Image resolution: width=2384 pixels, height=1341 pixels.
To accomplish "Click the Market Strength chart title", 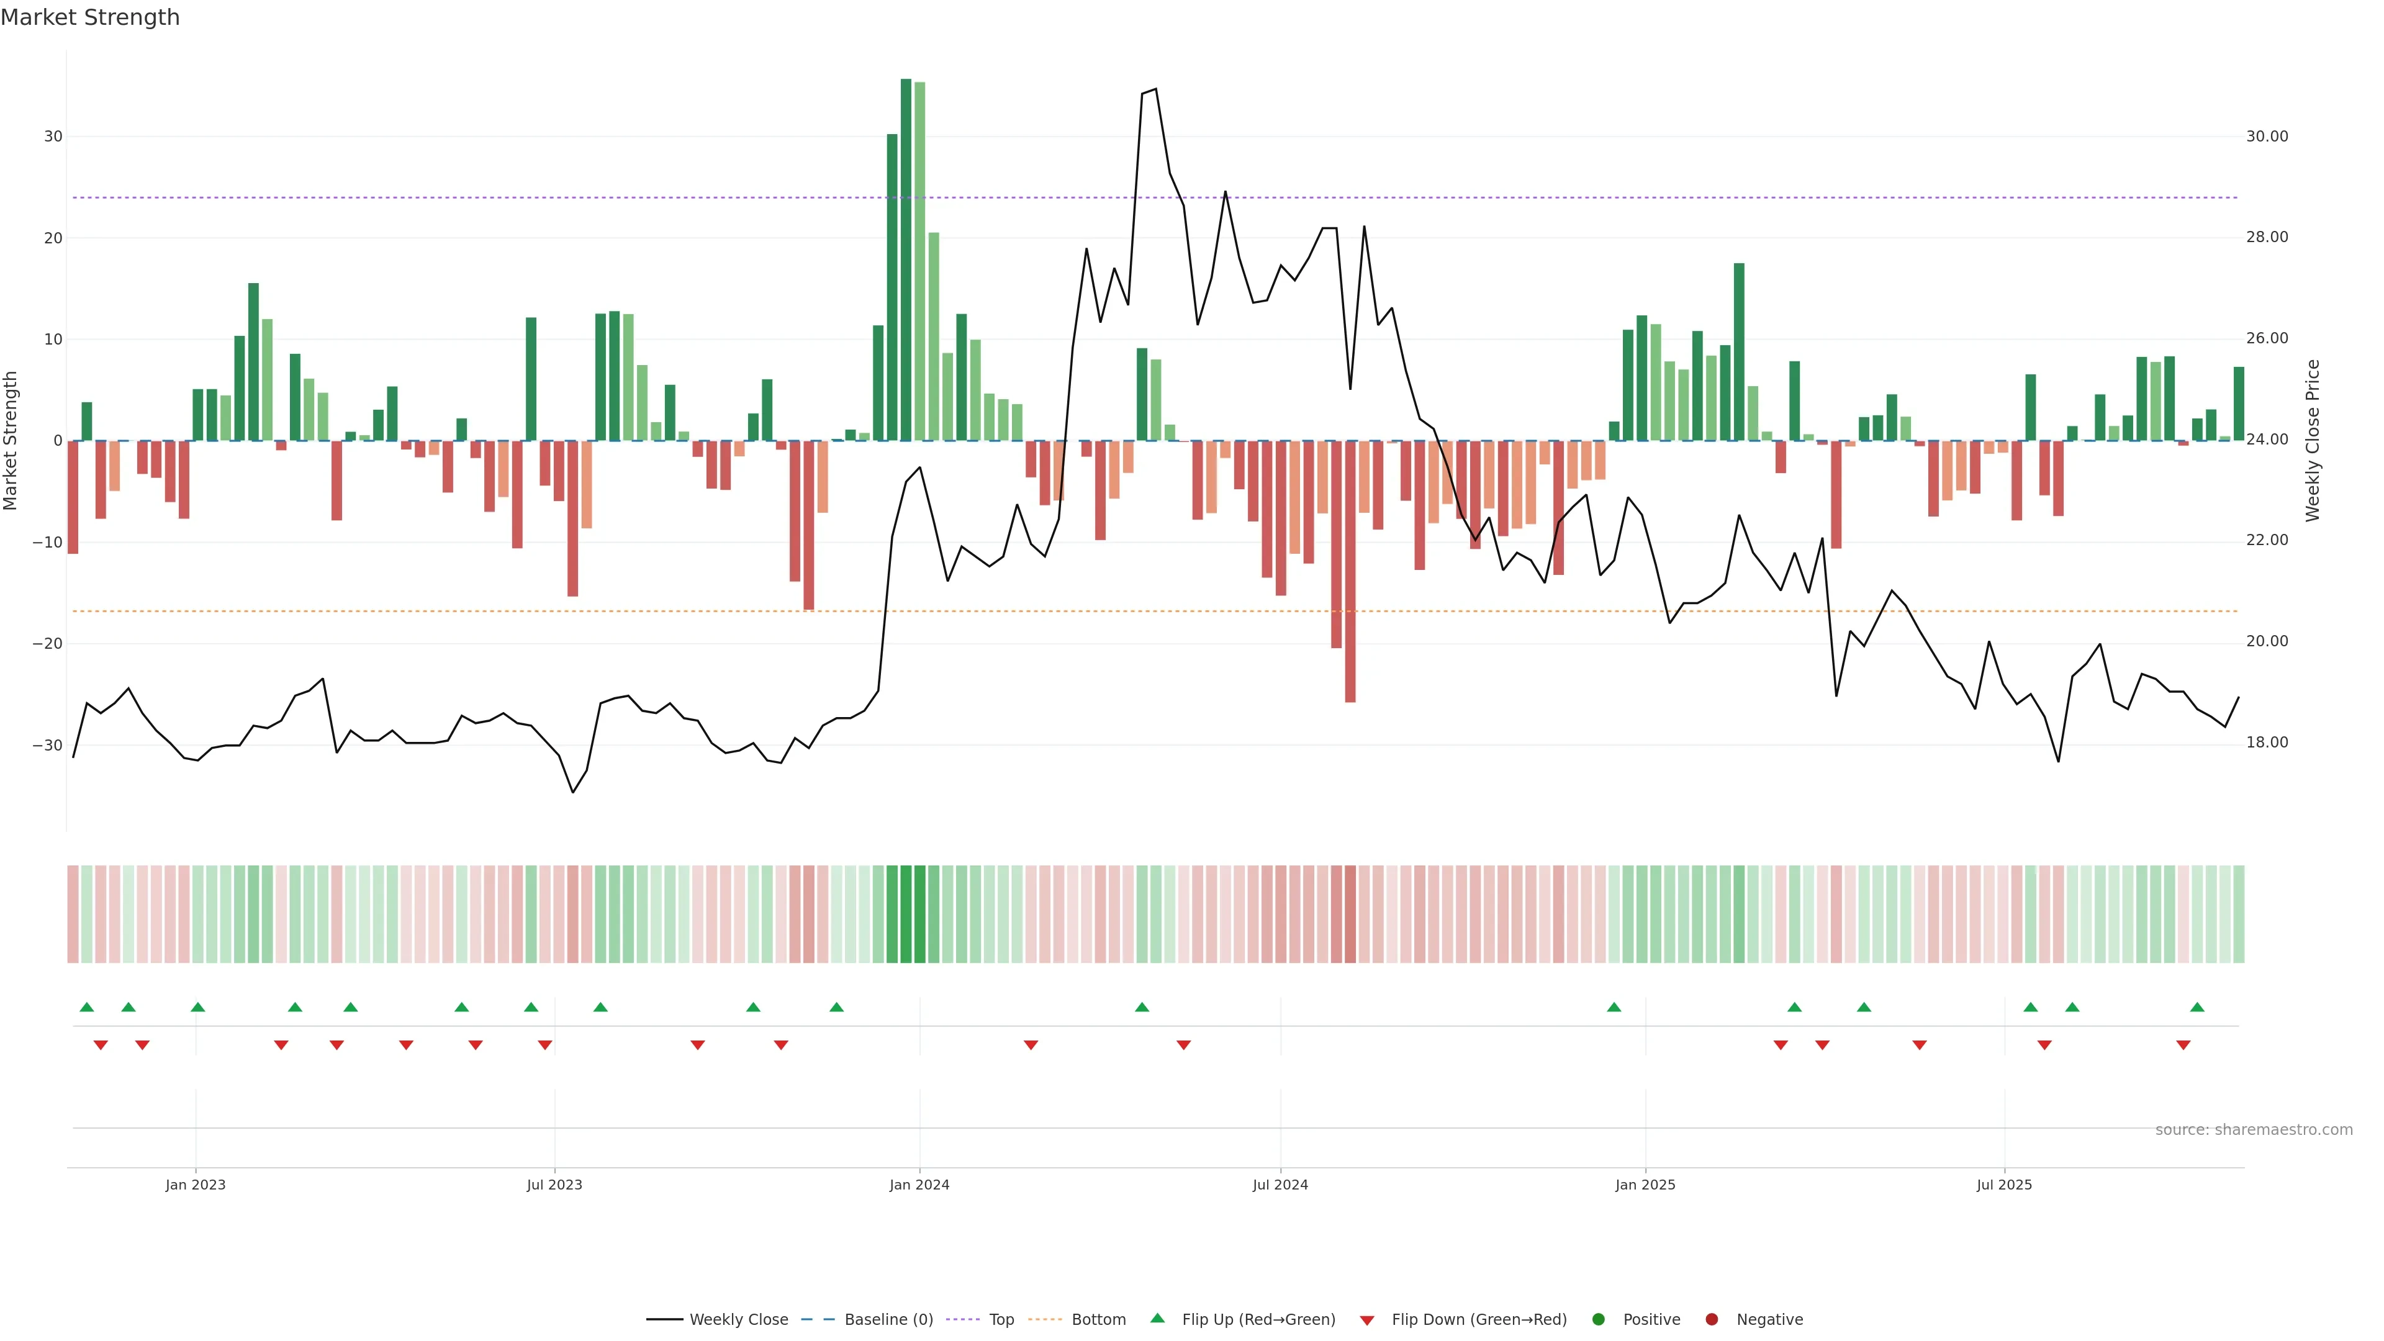I will pos(90,17).
